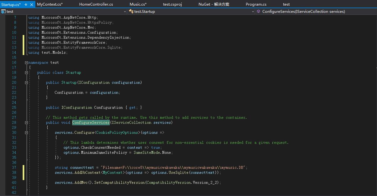Click the using Microsoft.EntityFrameworkCore.Sqlite line
Screen dimensions: 377x196
pyautogui.click(x=75, y=48)
